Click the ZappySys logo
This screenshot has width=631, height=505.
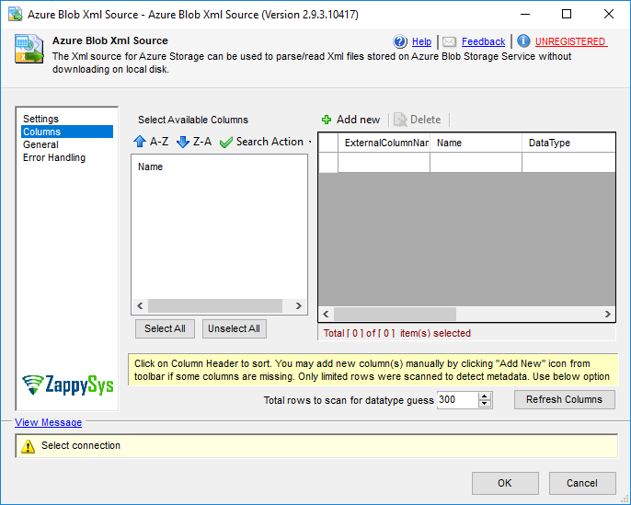(x=68, y=384)
